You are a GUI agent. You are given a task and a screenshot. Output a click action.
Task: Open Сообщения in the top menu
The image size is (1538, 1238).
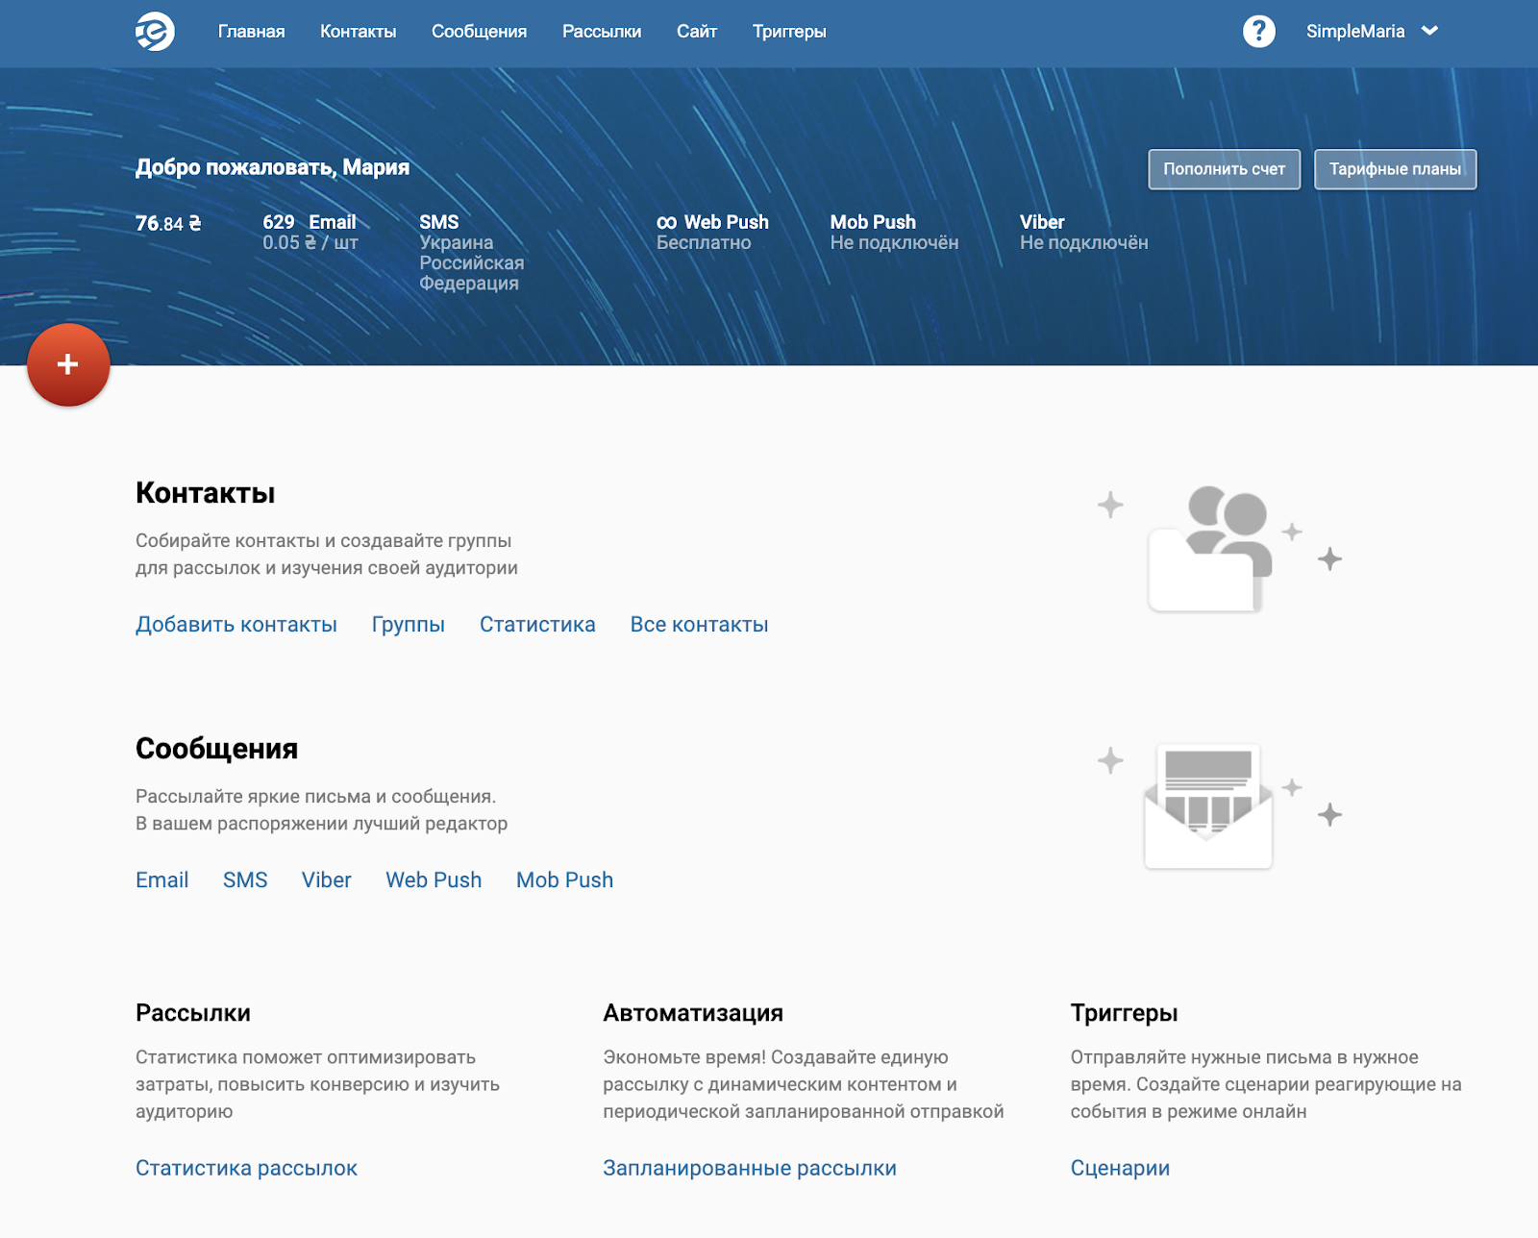point(479,31)
